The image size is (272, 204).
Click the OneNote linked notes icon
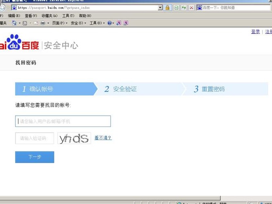[126, 23]
